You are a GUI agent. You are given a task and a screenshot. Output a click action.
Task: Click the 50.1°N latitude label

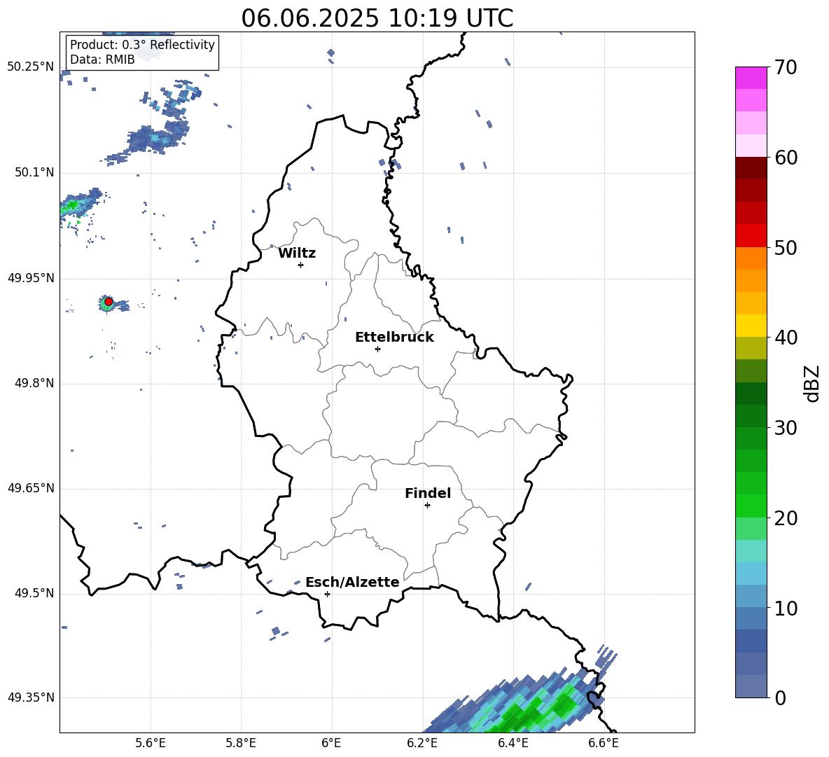[34, 172]
